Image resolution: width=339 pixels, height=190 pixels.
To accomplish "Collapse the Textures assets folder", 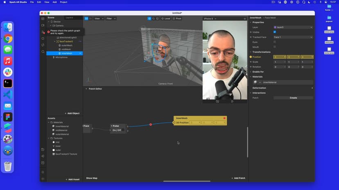I will (x=49, y=138).
